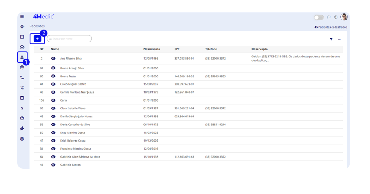The image size is (370, 194).
Task: Click the Patients person icon in sidebar
Action: pyautogui.click(x=22, y=57)
